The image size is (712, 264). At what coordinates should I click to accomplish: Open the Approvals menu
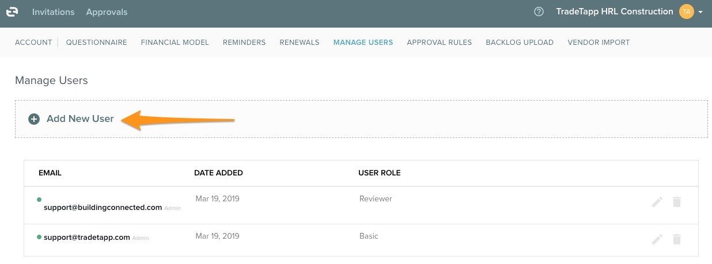click(107, 12)
